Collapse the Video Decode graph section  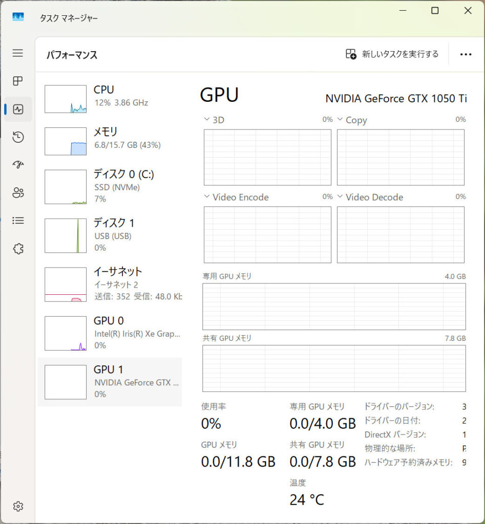(340, 197)
